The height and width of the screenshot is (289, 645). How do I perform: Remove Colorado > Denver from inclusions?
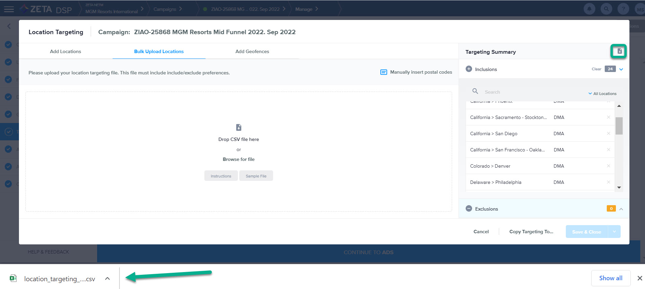tap(608, 166)
